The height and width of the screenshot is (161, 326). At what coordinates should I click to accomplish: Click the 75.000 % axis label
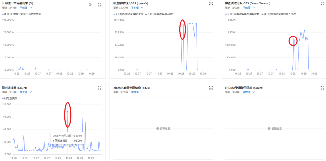coord(9,32)
